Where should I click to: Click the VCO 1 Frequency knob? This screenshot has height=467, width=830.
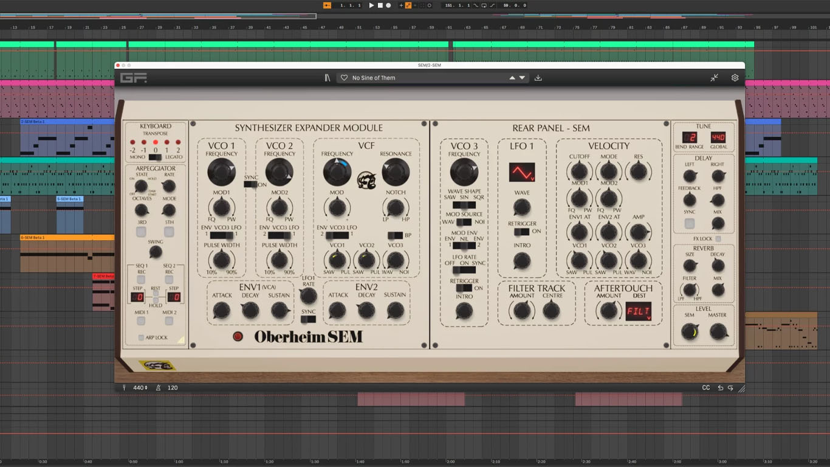coord(221,173)
